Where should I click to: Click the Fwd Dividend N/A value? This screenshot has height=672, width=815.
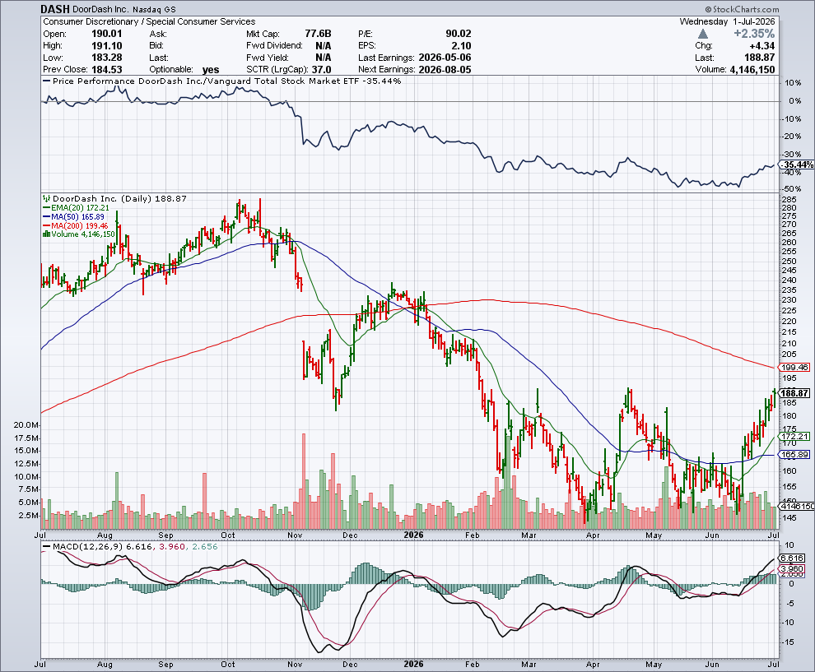324,46
